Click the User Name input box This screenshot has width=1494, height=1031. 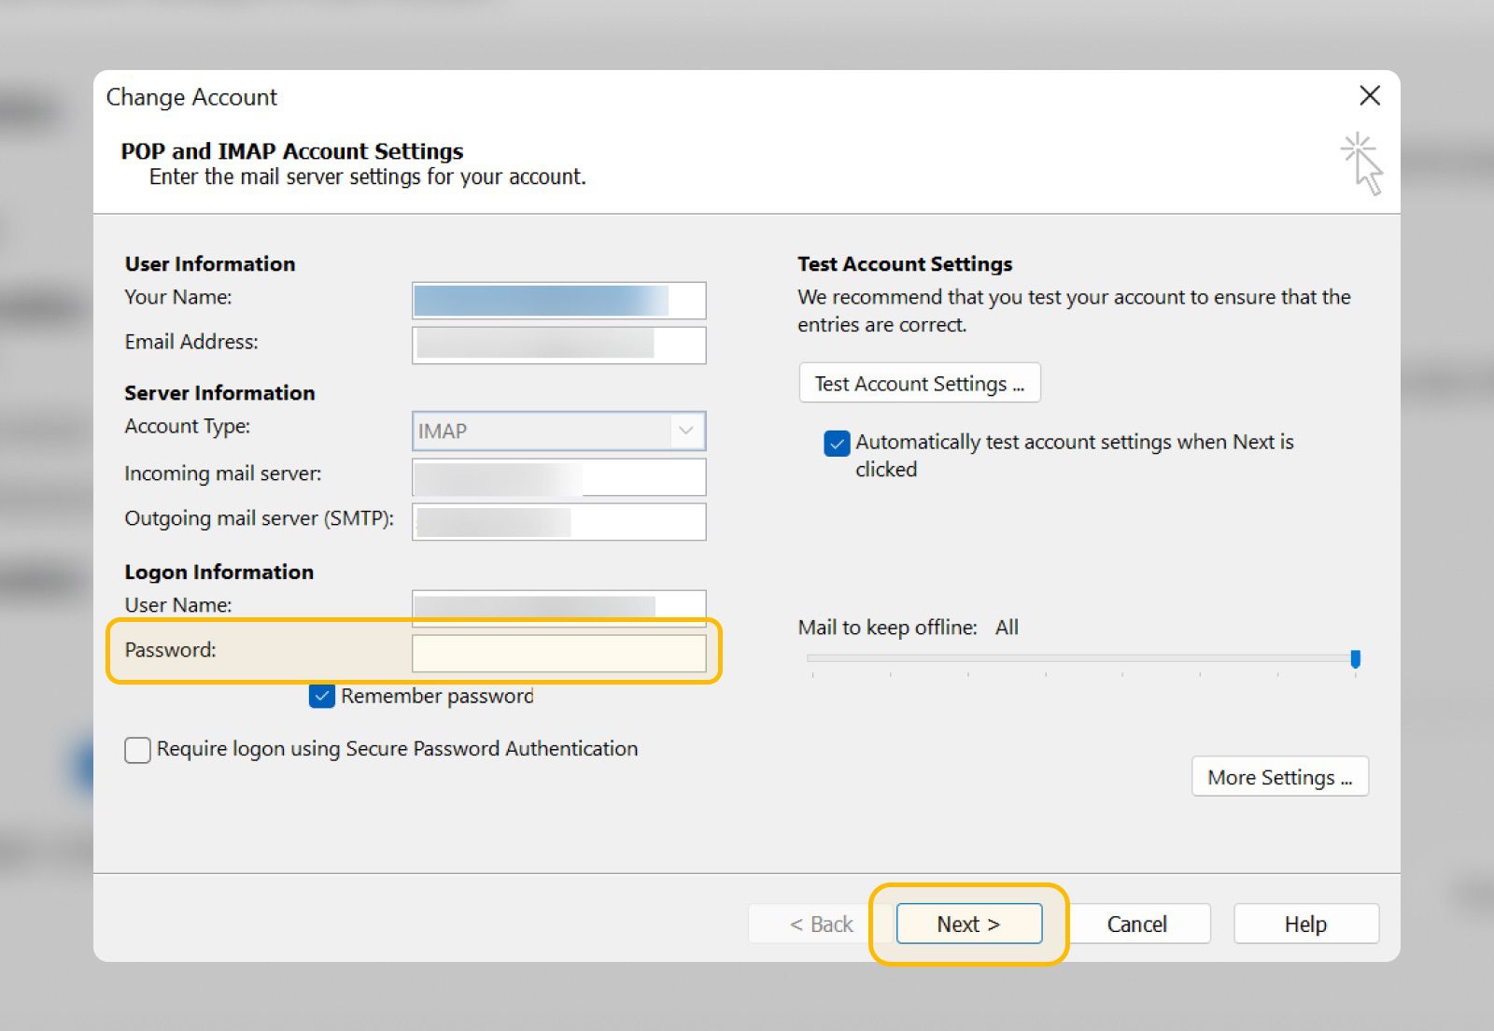[x=558, y=605]
